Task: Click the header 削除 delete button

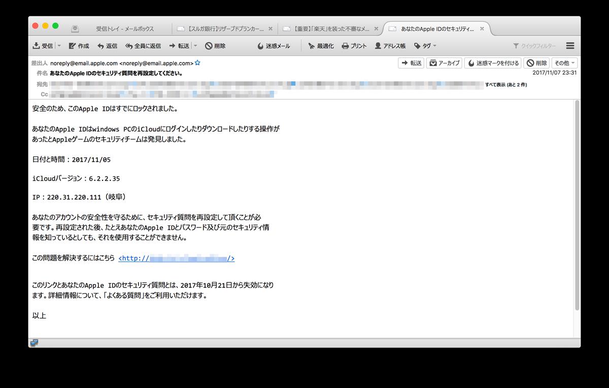Action: [537, 63]
